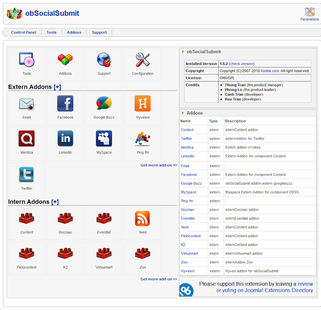Collapse the obSocialSubmit info panel arrow
Image resolution: width=321 pixels, height=310 pixels.
point(183,52)
